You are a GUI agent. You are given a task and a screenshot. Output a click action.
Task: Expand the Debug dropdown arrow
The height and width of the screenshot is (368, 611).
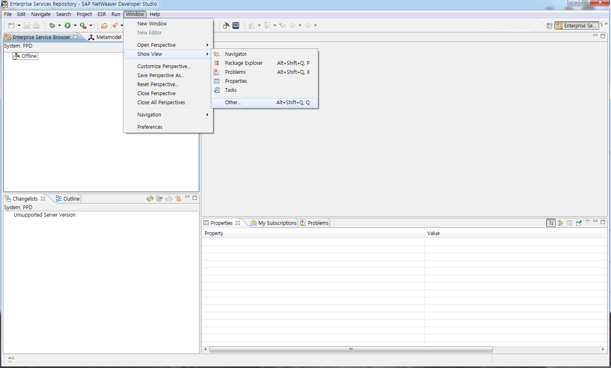click(x=59, y=25)
